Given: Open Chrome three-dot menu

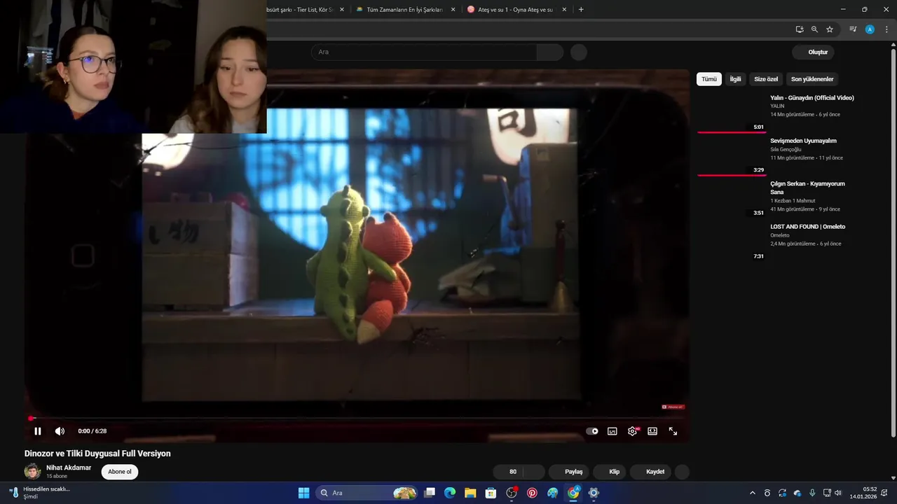Looking at the screenshot, I should coord(886,29).
